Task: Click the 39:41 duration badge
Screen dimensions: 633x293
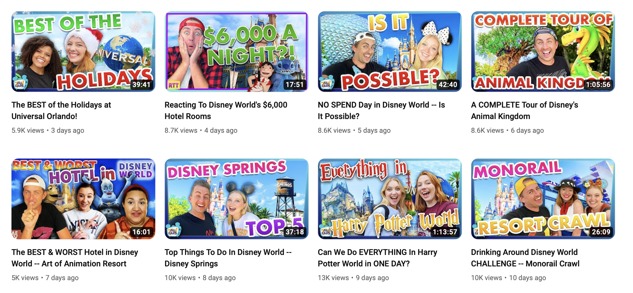Action: click(x=141, y=84)
